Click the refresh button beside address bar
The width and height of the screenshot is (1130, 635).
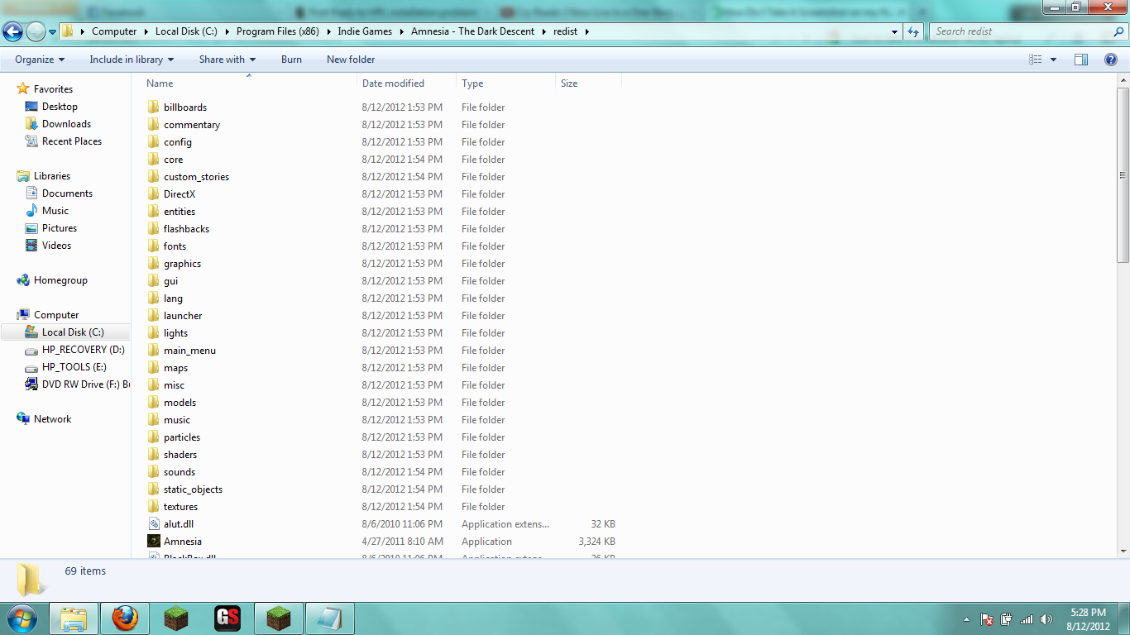pos(913,31)
